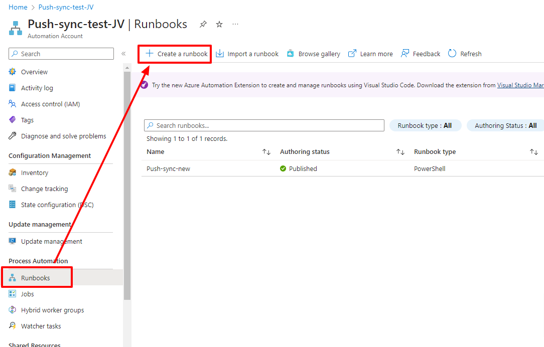Open the Runbook type : All filter

(x=426, y=125)
